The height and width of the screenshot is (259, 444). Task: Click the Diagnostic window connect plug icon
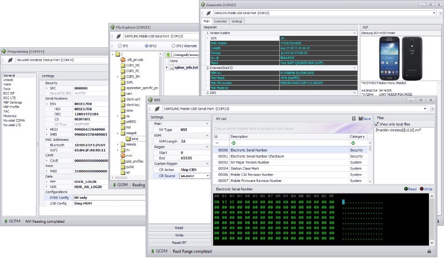[x=209, y=13]
